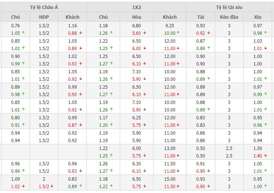The width and height of the screenshot is (274, 193).
Task: Click the Kèo đầu column header
Action: click(x=229, y=17)
